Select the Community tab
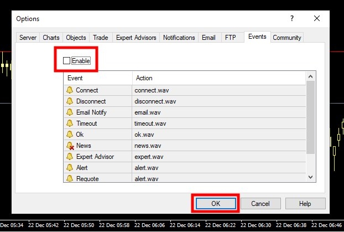Image resolution: width=344 pixels, height=232 pixels. click(287, 38)
